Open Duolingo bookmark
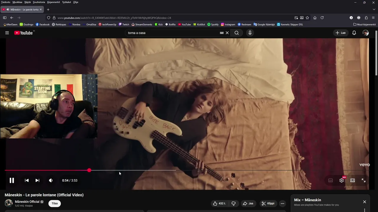The image size is (378, 212). (27, 24)
